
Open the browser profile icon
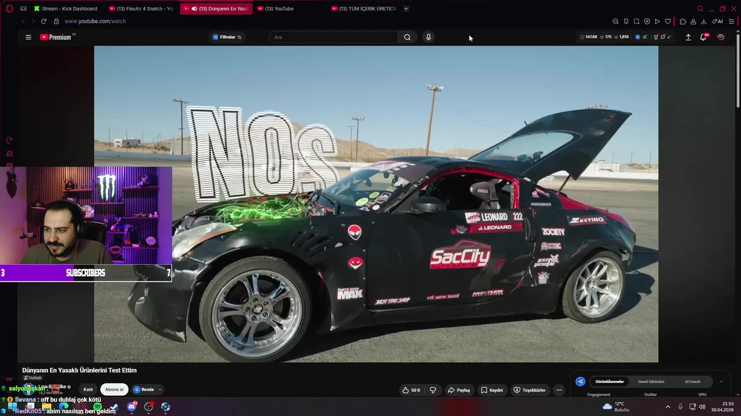click(x=693, y=21)
